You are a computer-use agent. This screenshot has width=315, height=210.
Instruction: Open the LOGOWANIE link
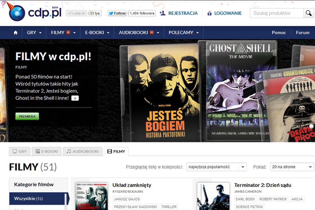click(x=228, y=13)
